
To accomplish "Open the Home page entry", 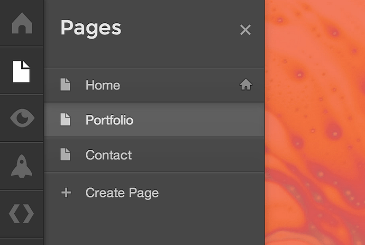I will (103, 85).
